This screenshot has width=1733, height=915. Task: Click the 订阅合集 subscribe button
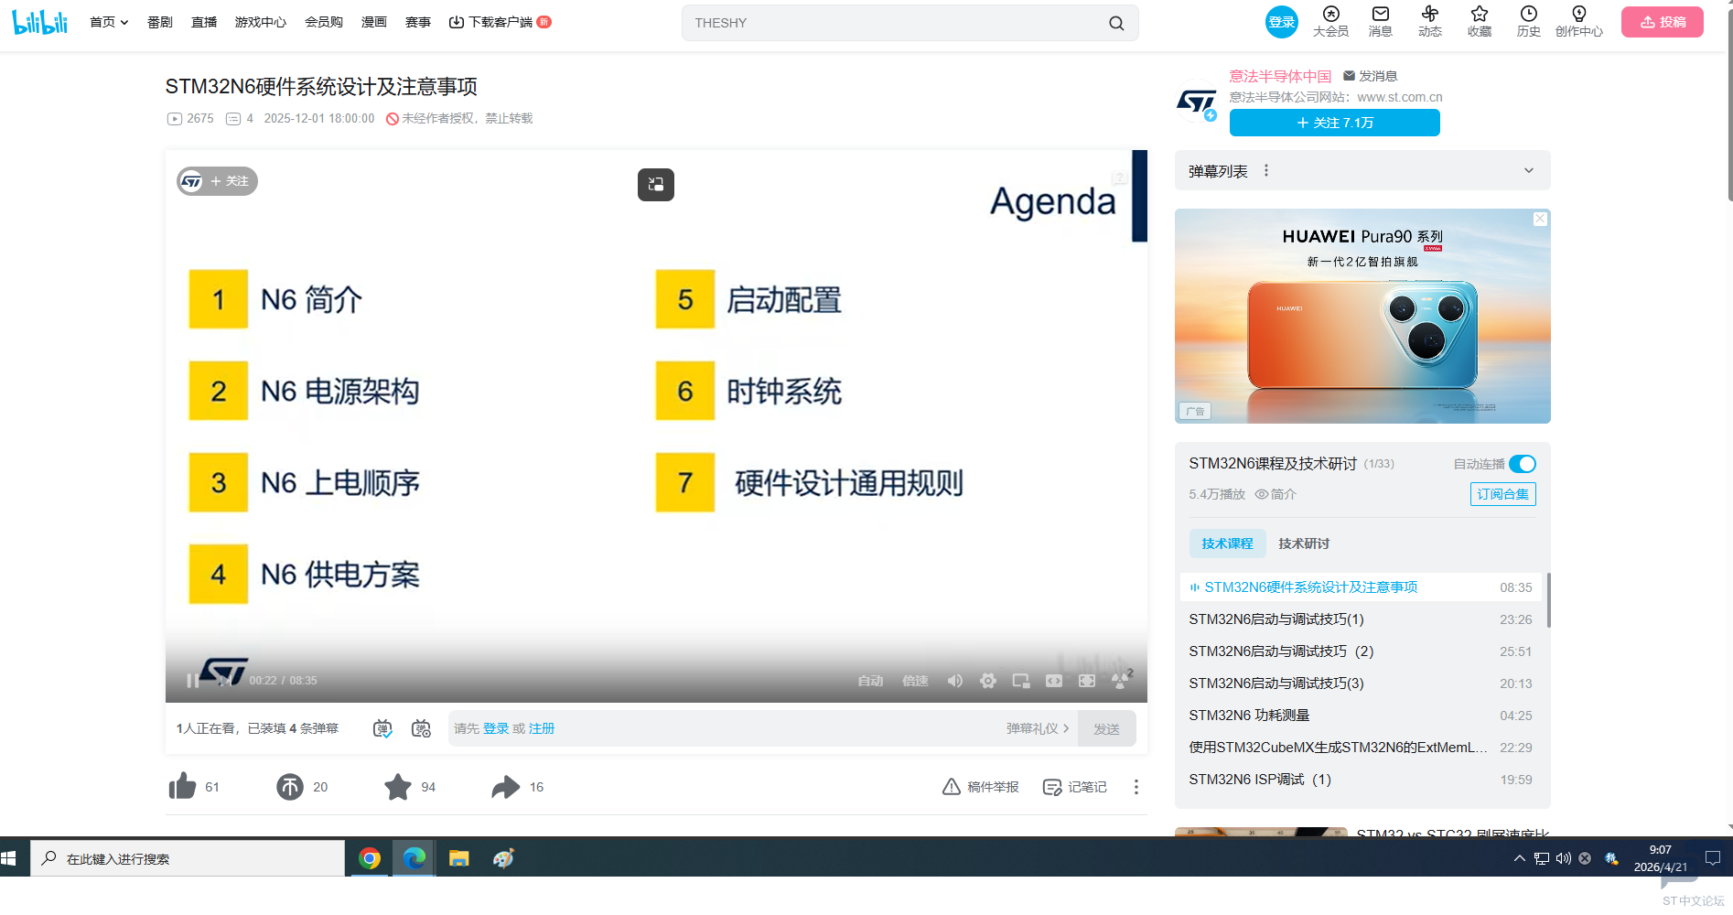click(x=1502, y=494)
